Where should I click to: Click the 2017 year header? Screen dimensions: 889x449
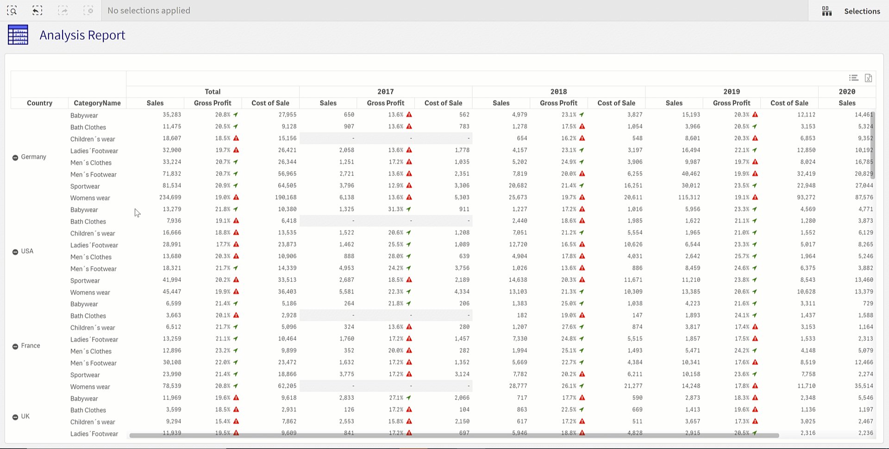tap(386, 92)
